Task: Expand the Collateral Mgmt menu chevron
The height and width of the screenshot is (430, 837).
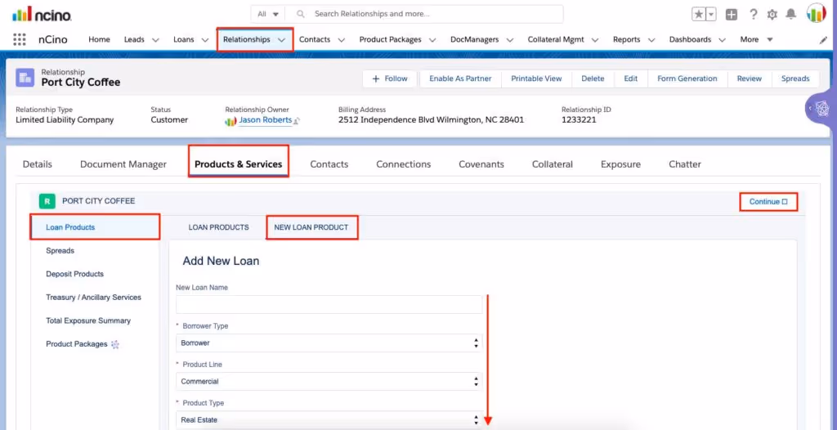Action: pos(595,40)
